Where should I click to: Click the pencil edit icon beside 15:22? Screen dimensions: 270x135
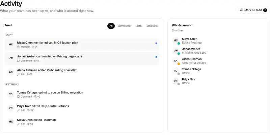[19, 110]
